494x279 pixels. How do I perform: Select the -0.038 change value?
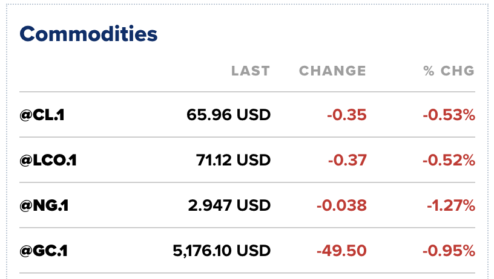tap(341, 205)
